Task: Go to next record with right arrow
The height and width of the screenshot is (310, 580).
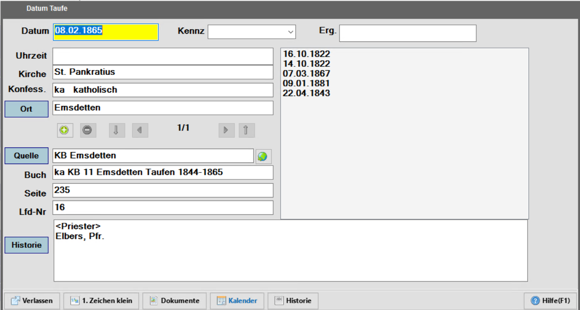Action: [227, 130]
